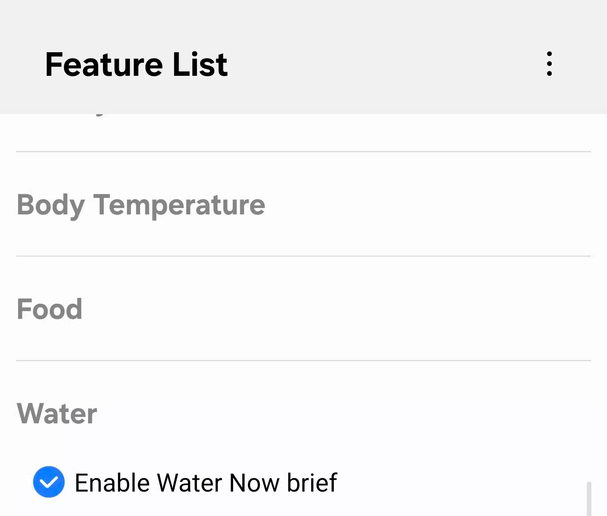The image size is (607, 516).
Task: Tap the 'Enable Water Now brief' label
Action: click(206, 483)
